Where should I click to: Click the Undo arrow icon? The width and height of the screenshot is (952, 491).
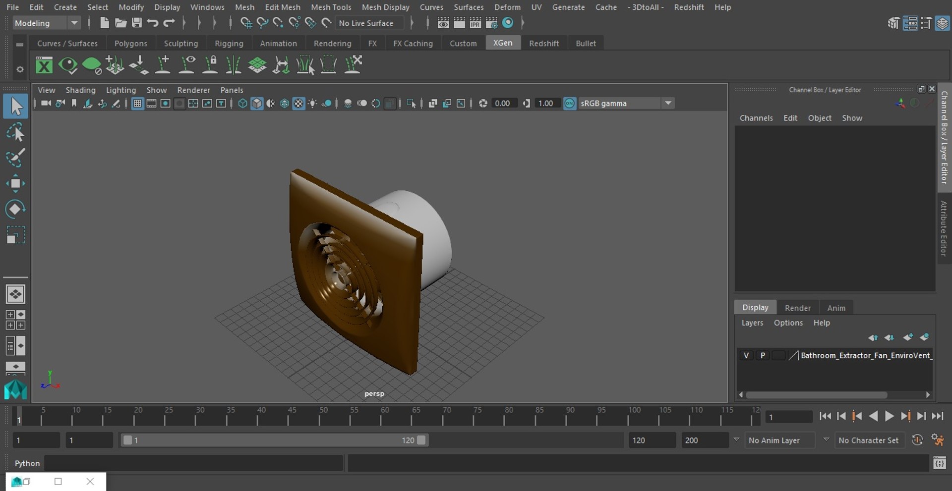[153, 23]
